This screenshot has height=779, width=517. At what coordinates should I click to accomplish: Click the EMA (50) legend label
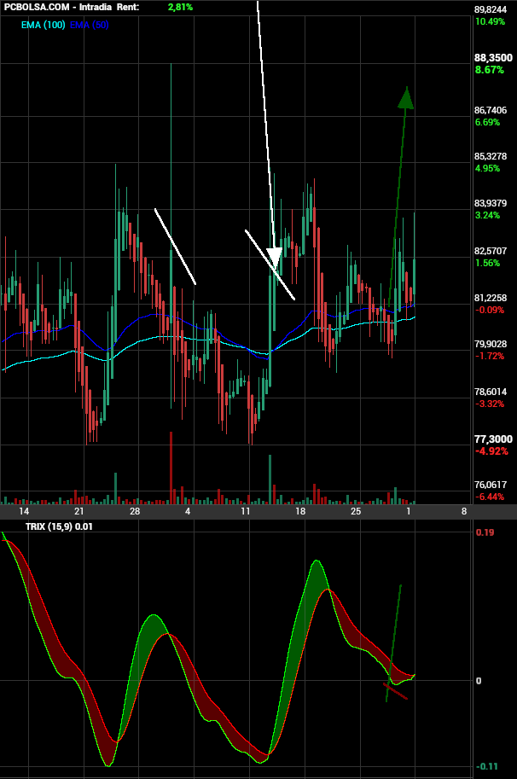(x=90, y=25)
